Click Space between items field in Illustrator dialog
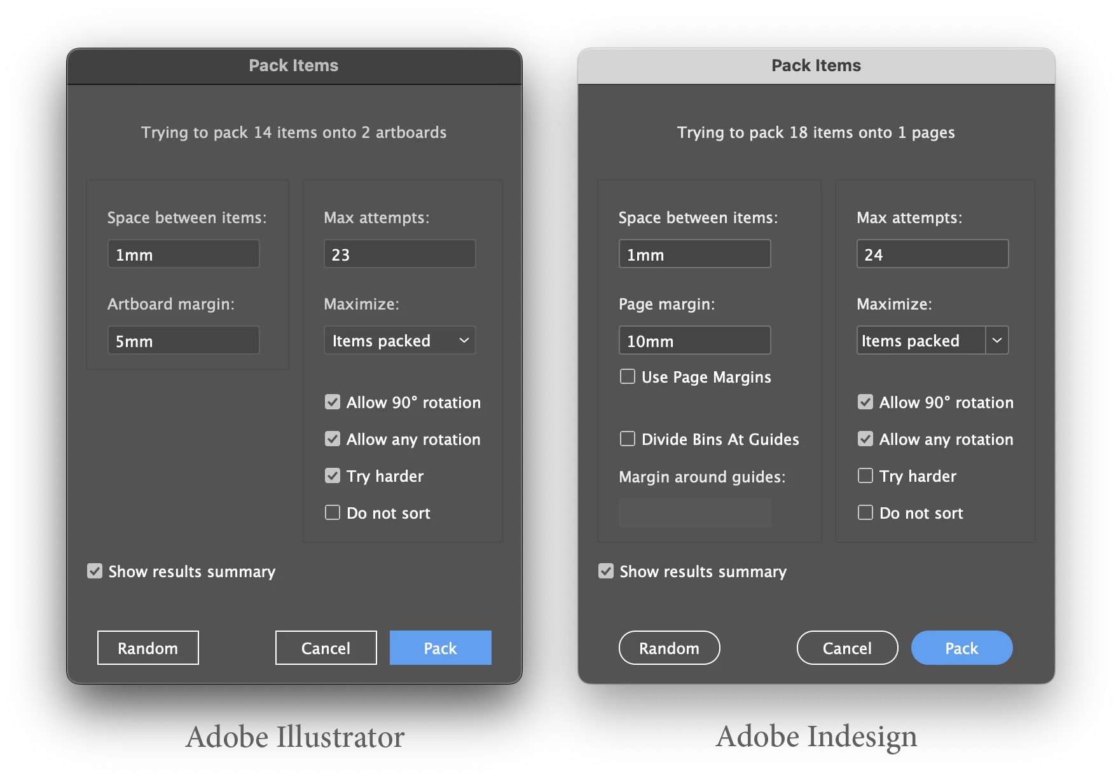 (x=184, y=254)
